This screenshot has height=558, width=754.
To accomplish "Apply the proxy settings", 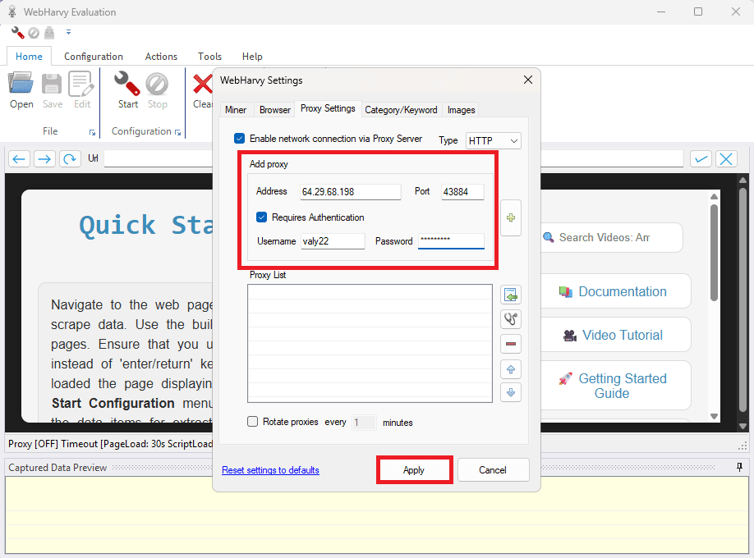I will (x=414, y=469).
